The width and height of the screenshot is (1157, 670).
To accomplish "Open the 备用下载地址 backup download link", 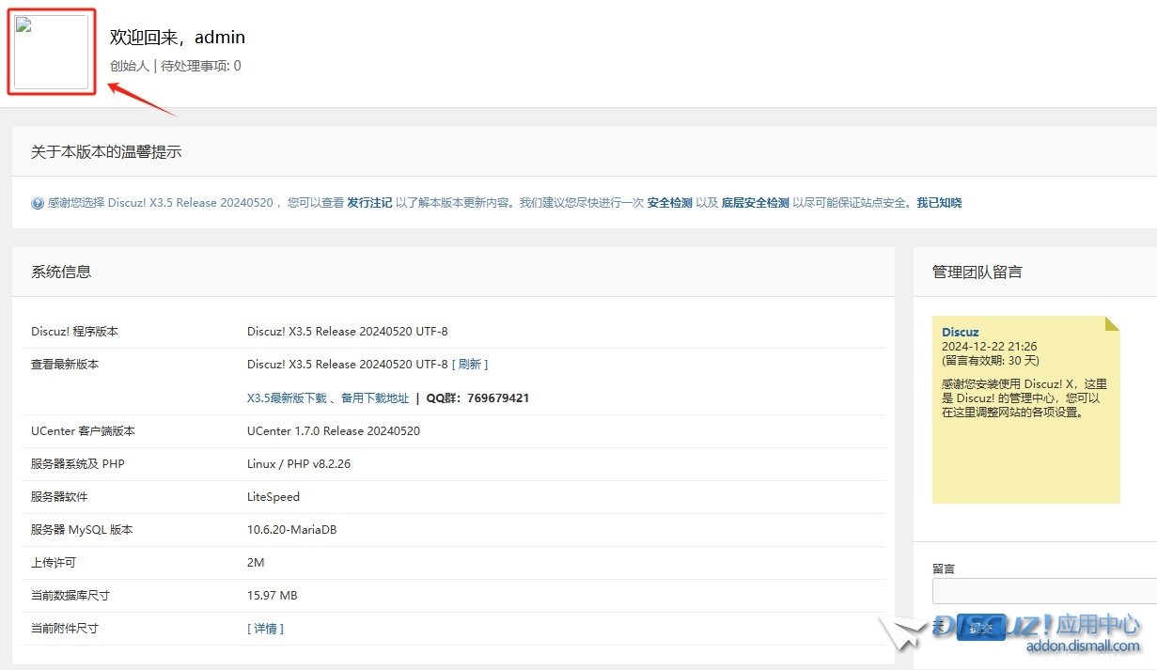I will click(x=374, y=398).
